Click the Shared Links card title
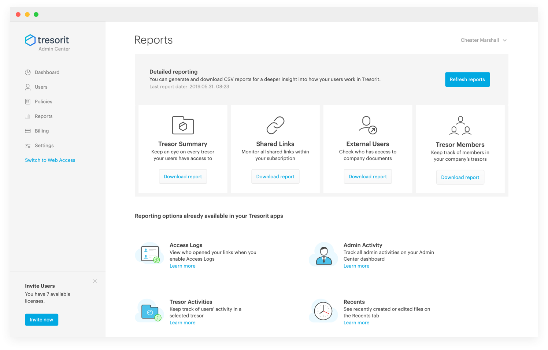Viewport: 548px width, 350px height. click(275, 144)
